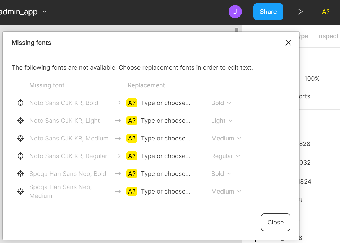The image size is (340, 243).
Task: Open the purple J user avatar
Action: point(235,12)
